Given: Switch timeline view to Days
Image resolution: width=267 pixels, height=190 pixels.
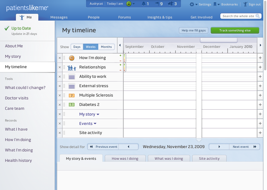Looking at the screenshot, I should [77, 47].
